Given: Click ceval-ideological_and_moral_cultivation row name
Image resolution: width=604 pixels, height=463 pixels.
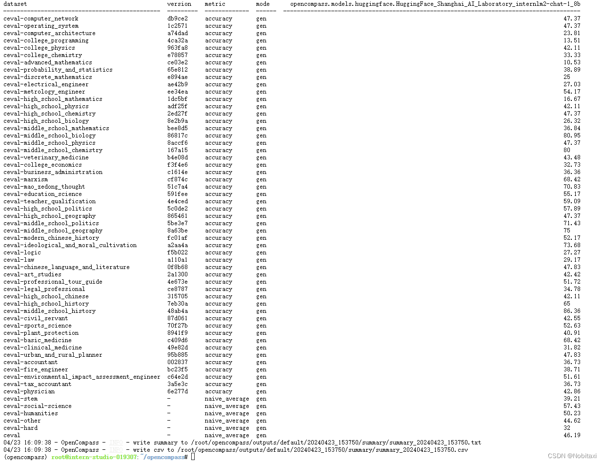Looking at the screenshot, I should pos(70,245).
